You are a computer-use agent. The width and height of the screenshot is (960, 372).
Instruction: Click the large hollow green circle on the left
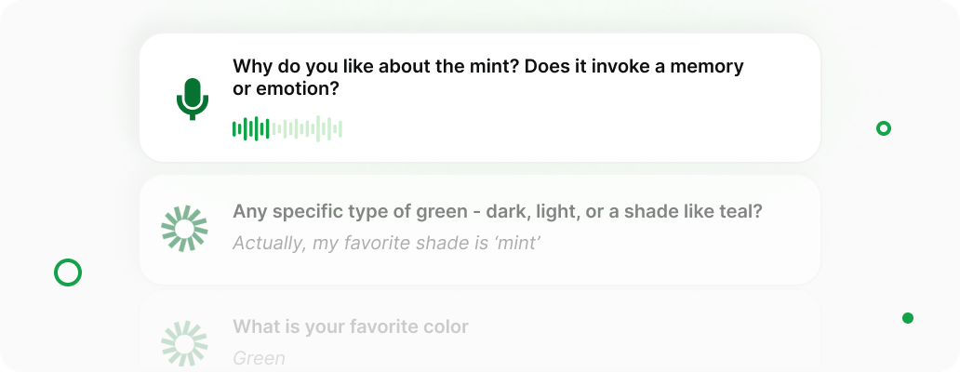click(68, 272)
